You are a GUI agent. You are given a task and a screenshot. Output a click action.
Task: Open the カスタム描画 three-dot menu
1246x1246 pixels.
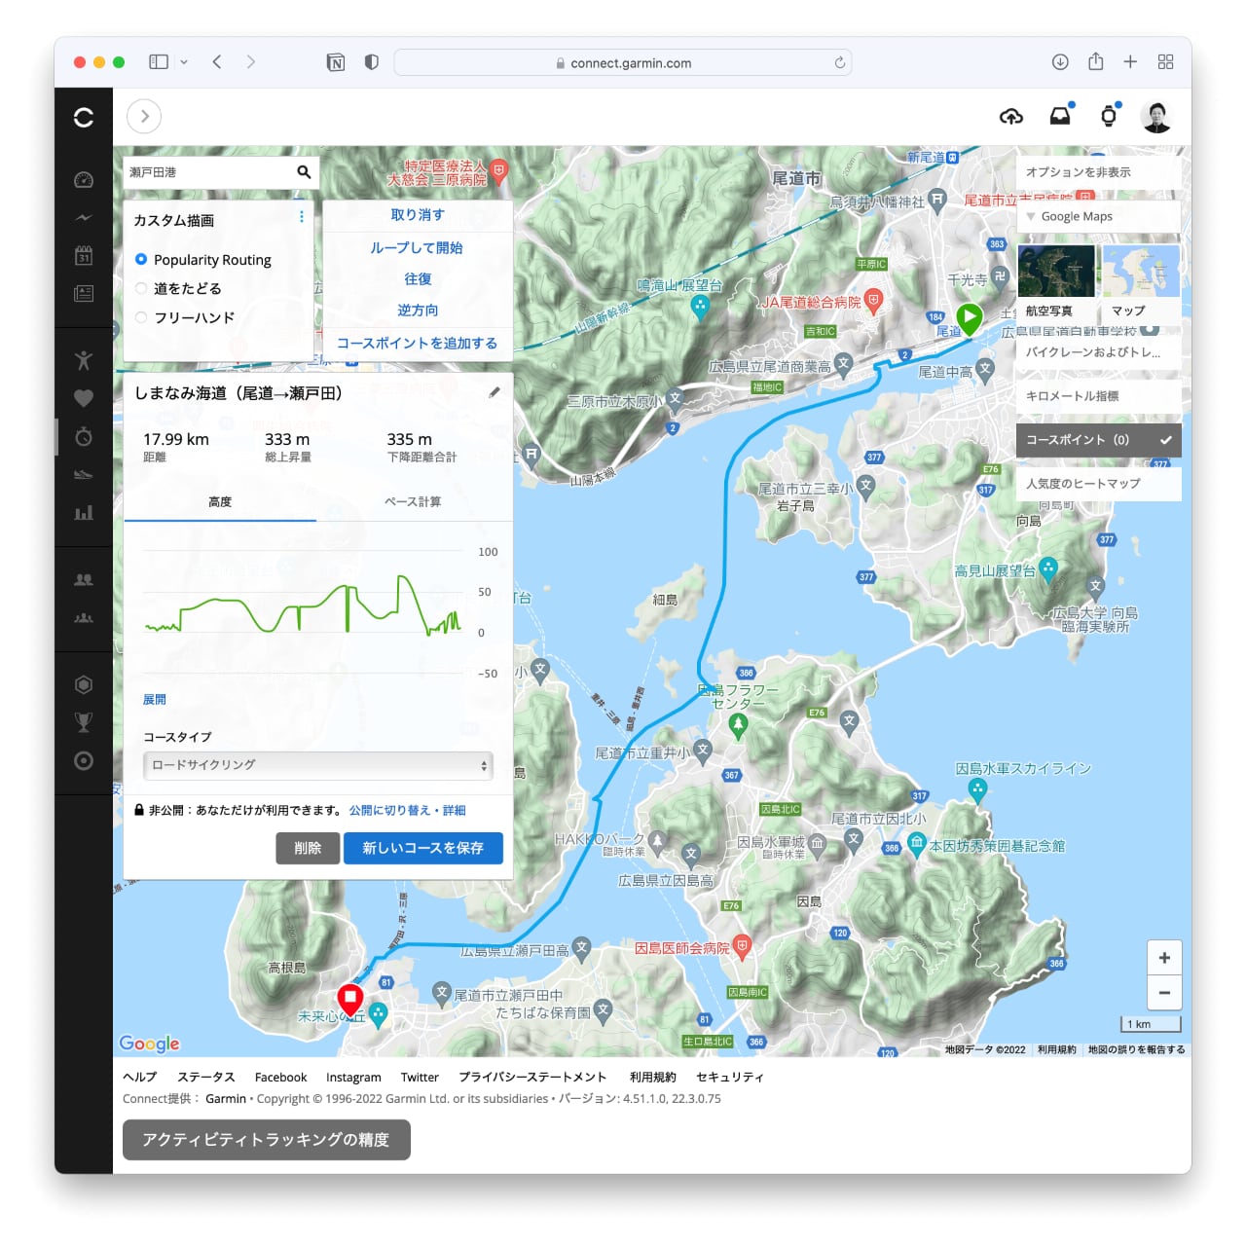(x=301, y=217)
